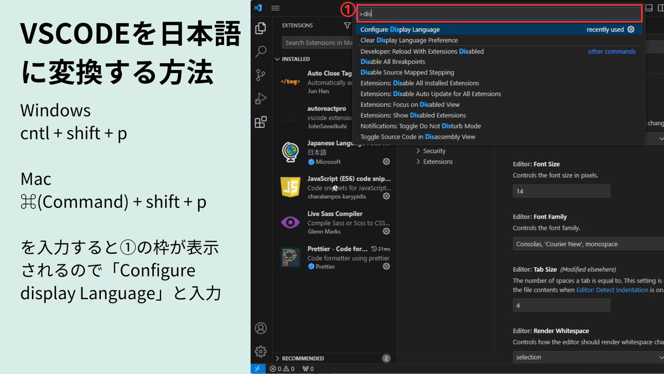Open manage gear for JavaScript (ES6) snippets
The width and height of the screenshot is (664, 374).
click(386, 196)
